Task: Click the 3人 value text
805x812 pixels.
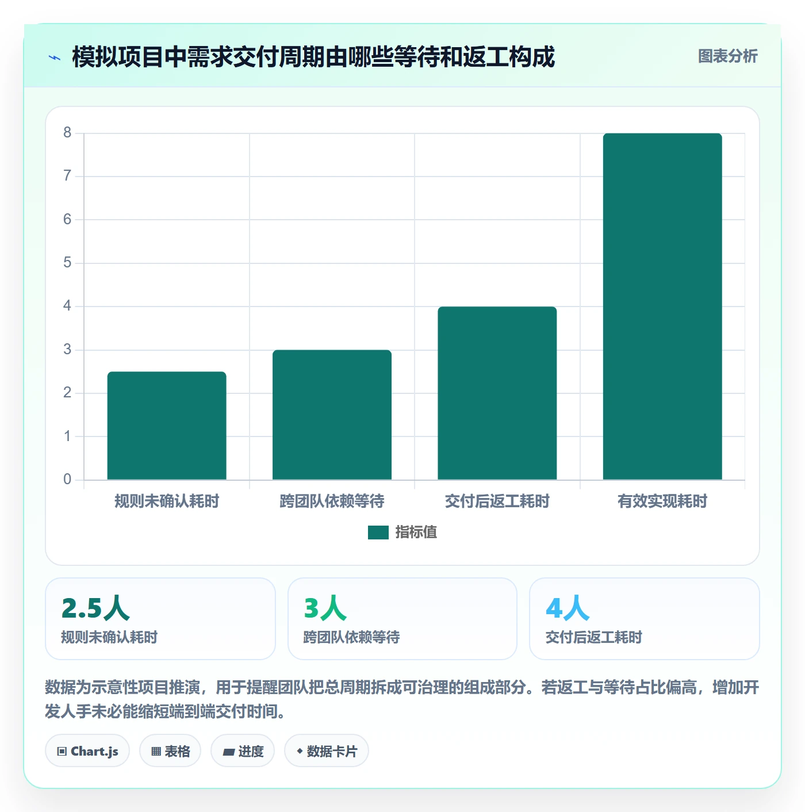Action: [325, 608]
